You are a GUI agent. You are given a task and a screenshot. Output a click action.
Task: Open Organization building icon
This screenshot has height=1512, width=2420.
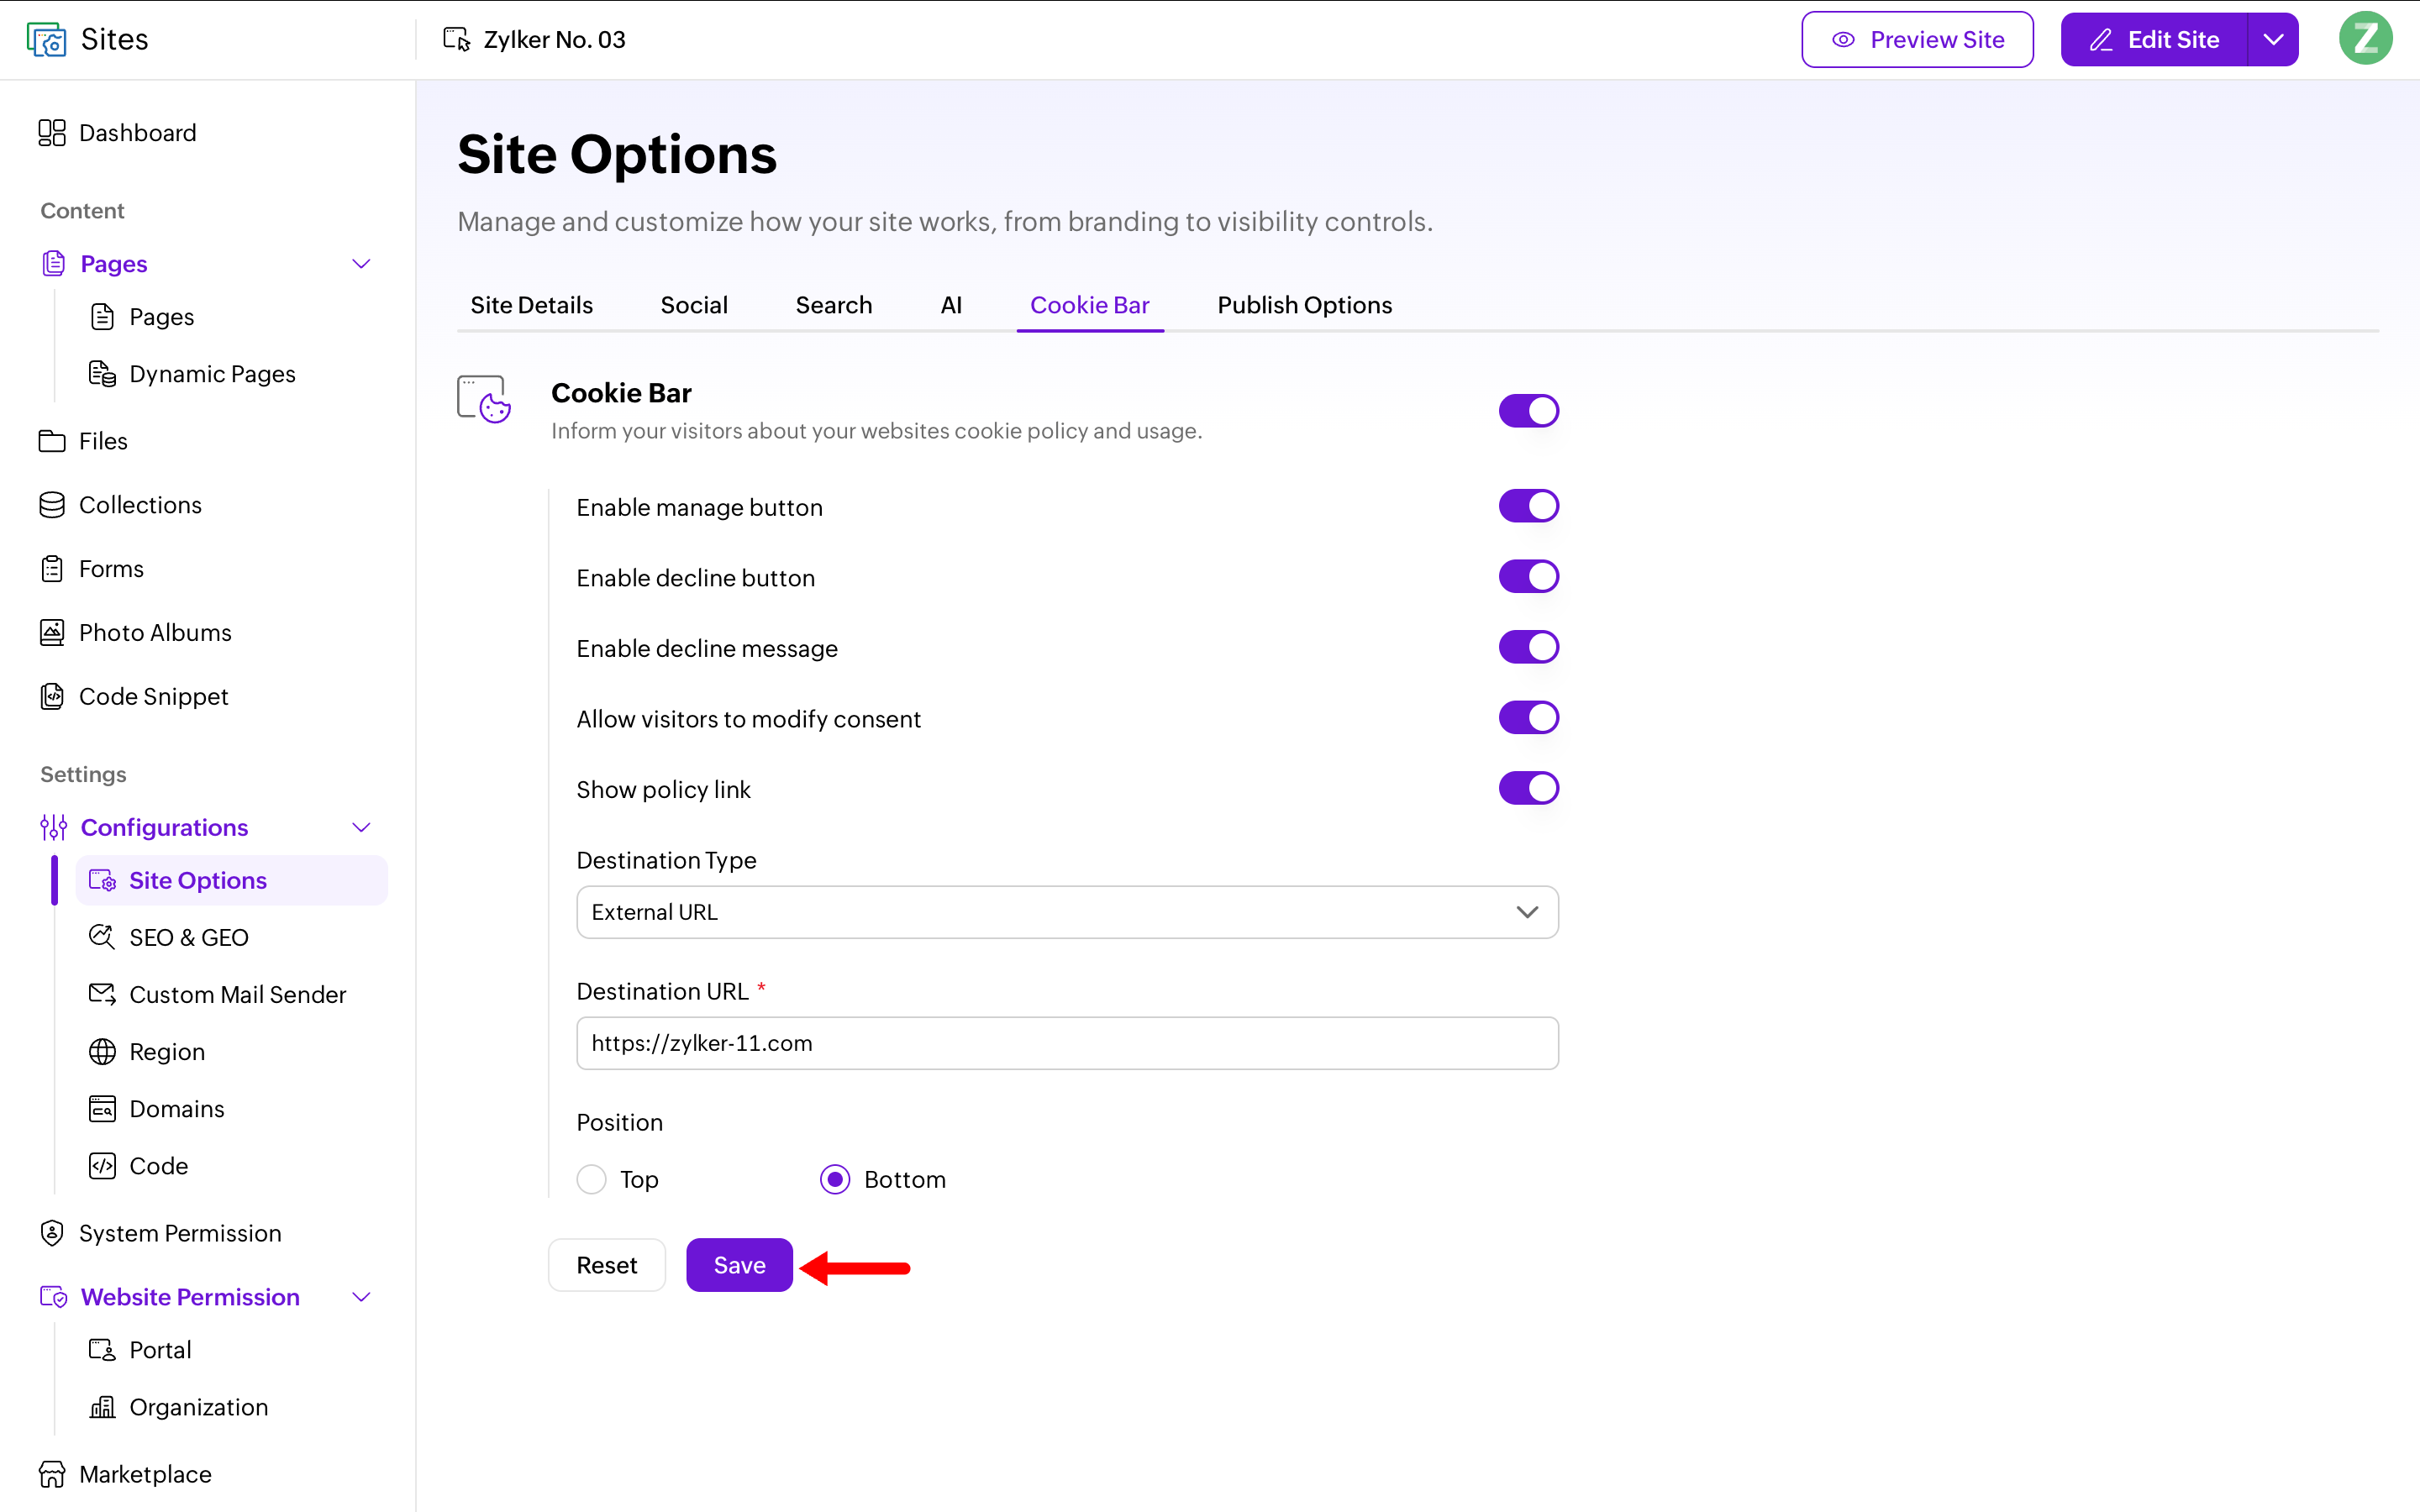coord(102,1407)
